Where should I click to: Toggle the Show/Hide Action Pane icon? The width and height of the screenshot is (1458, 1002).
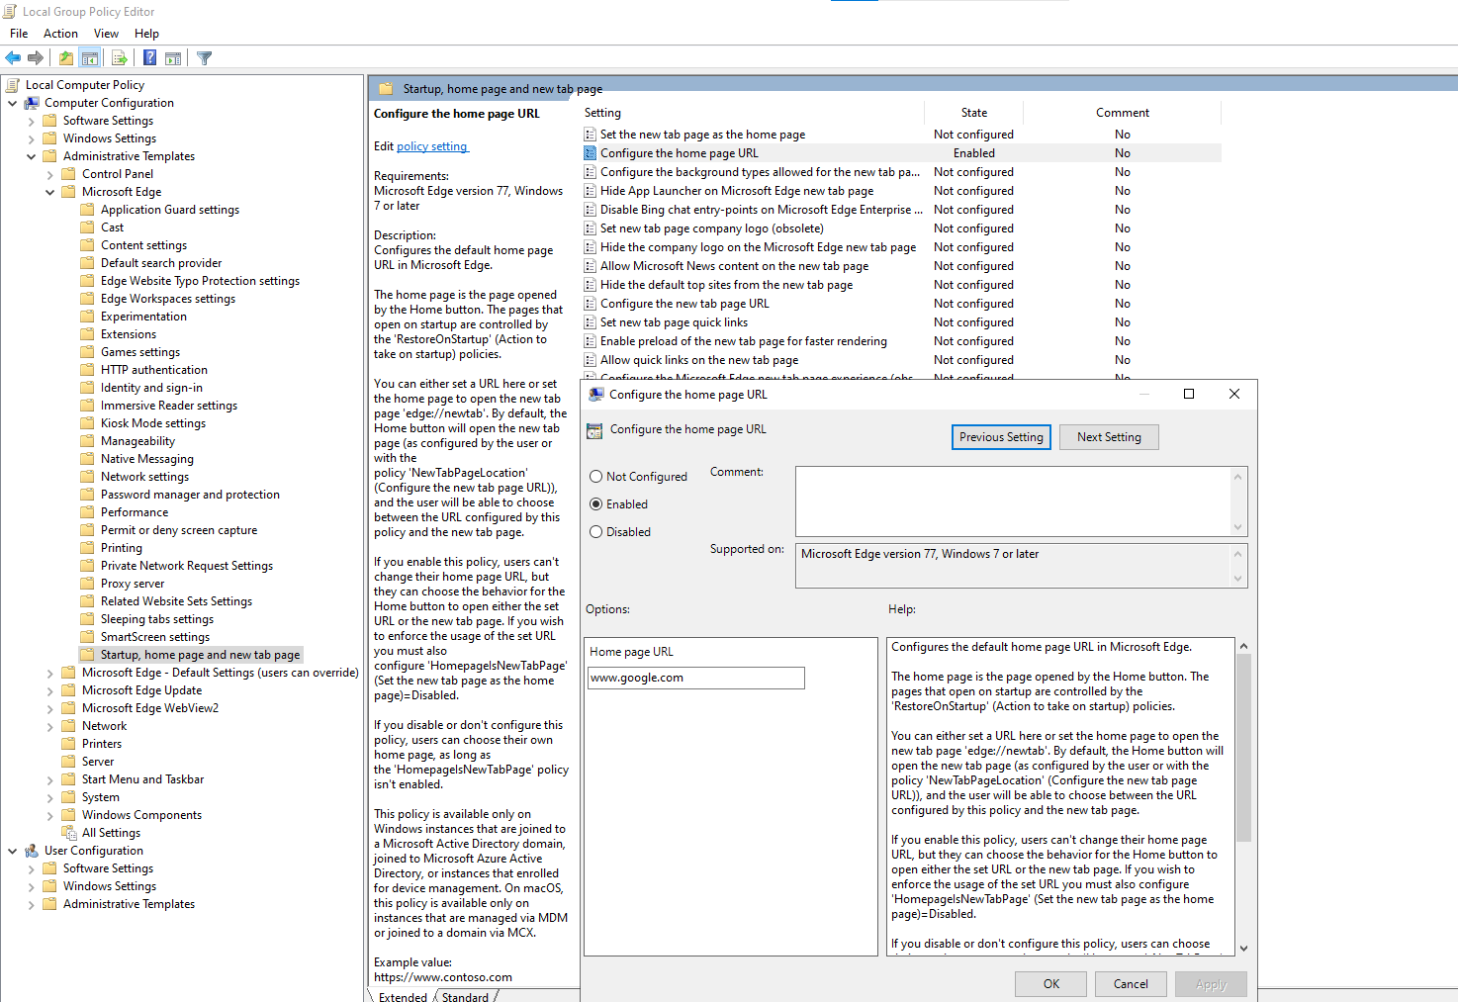point(173,58)
